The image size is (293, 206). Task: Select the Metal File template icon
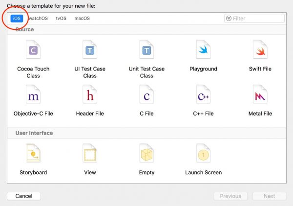(260, 94)
